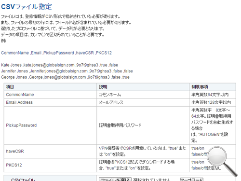The image size is (241, 181).
Task: Click the 半角英数128文字以内 restriction cell
Action: [213, 102]
